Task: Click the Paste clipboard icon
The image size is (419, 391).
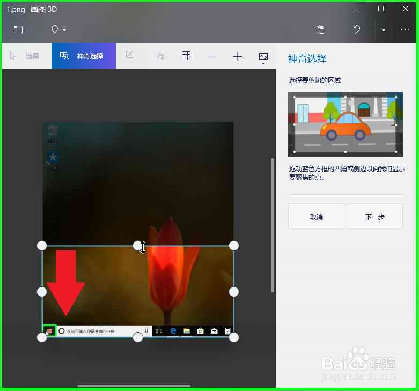Action: tap(320, 29)
